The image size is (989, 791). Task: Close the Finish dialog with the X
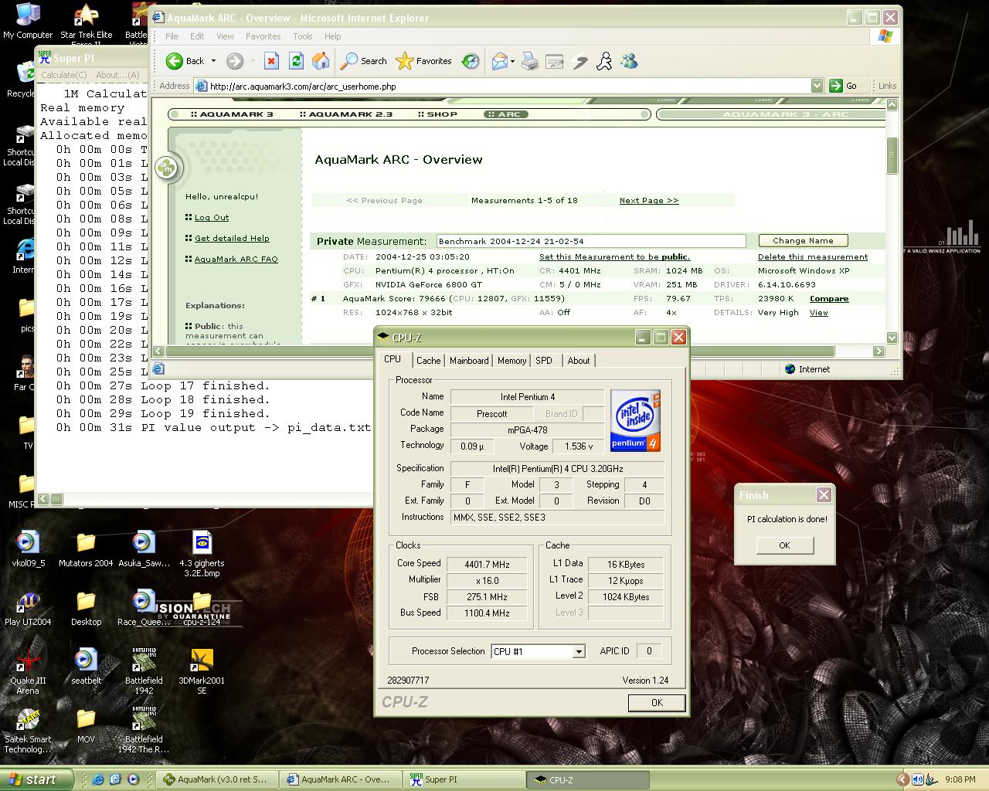click(x=824, y=495)
